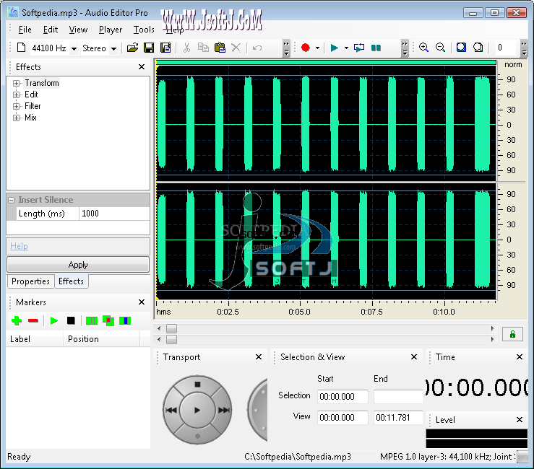The image size is (534, 469).
Task: Edit the Length (ms) value field
Action: [x=114, y=214]
